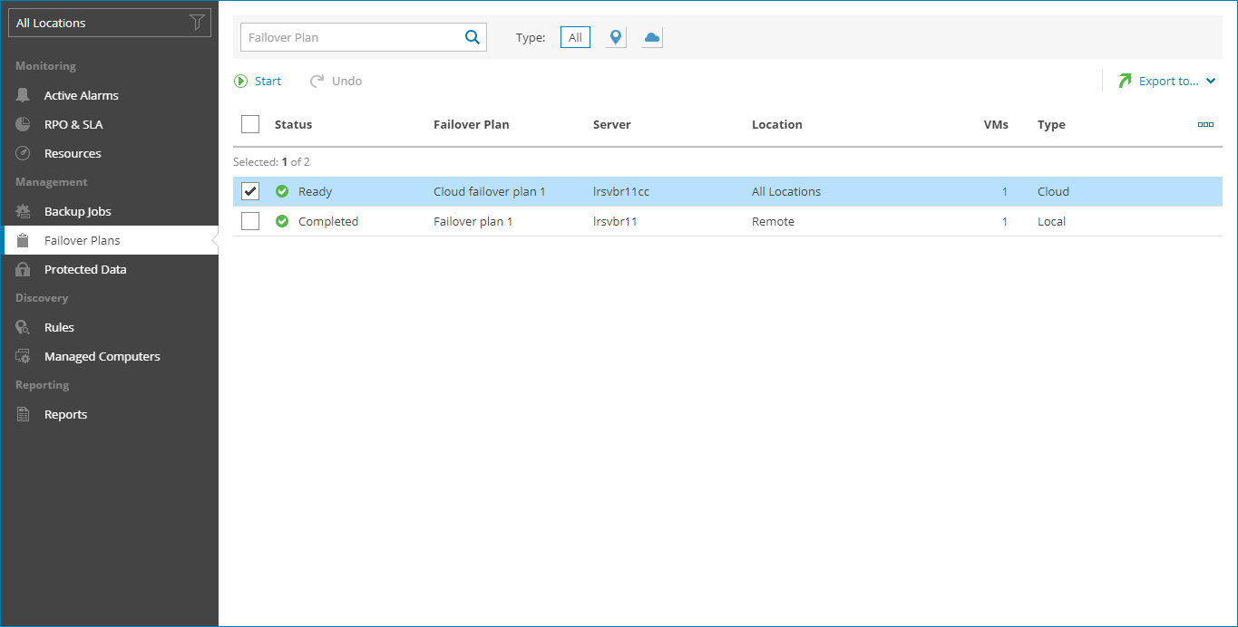Click the 'All Locations' location cell
The height and width of the screenshot is (627, 1238).
[x=786, y=191]
